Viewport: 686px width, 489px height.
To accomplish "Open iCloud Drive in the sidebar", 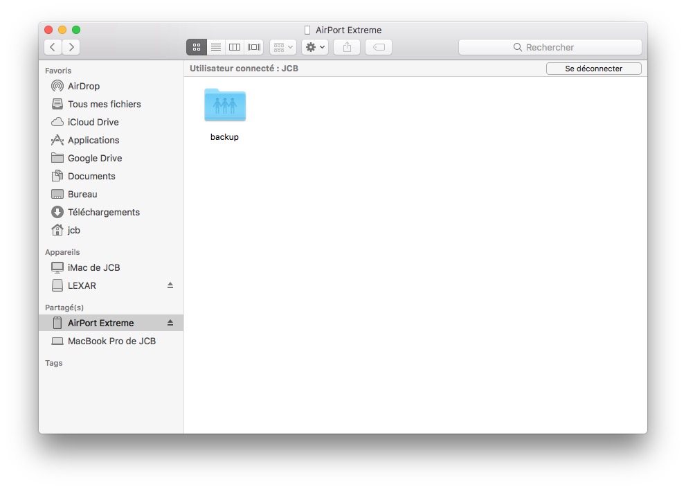I will click(111, 122).
